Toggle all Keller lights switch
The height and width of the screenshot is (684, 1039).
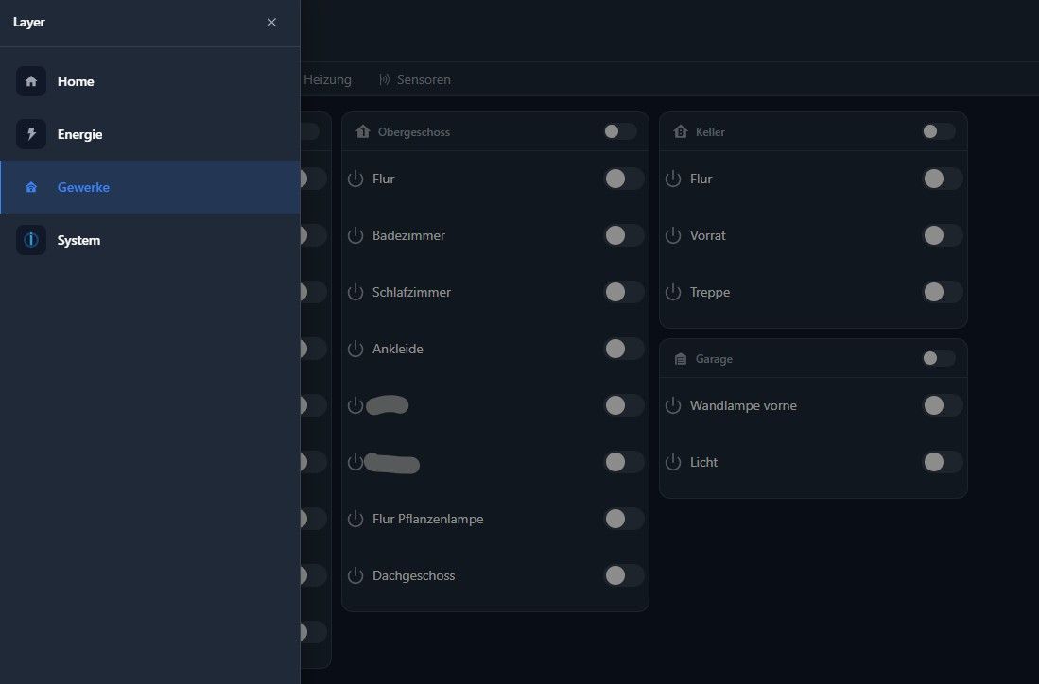(x=938, y=131)
